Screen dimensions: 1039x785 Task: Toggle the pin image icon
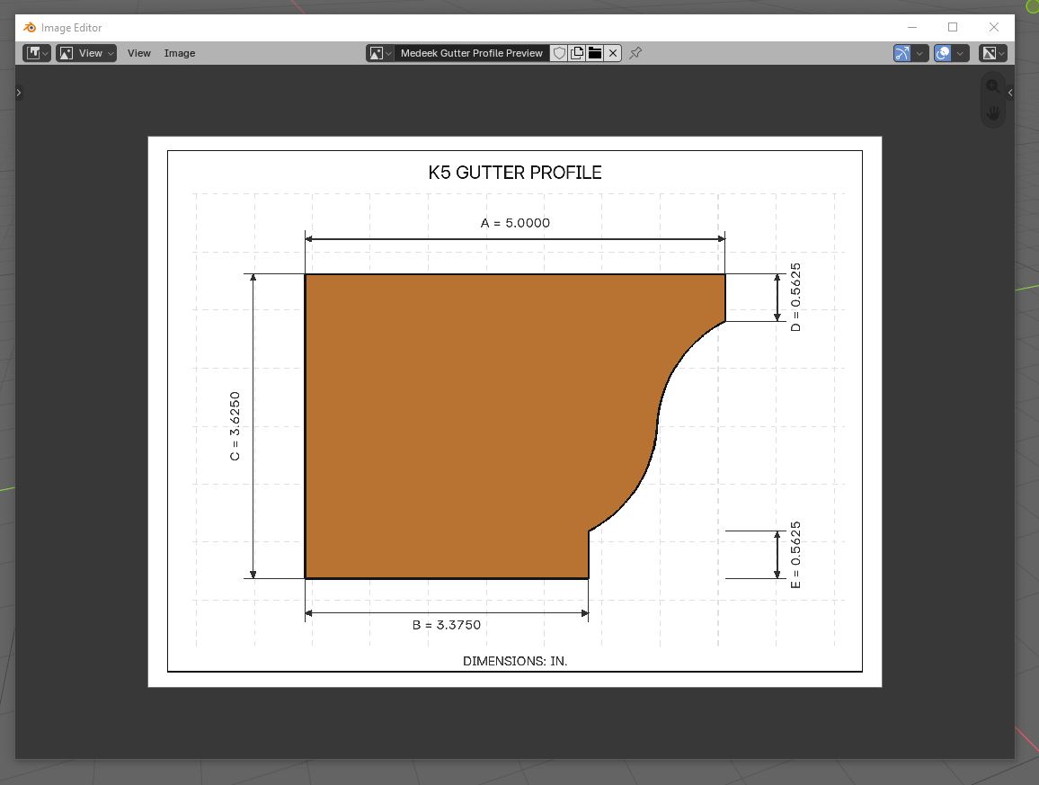point(635,53)
